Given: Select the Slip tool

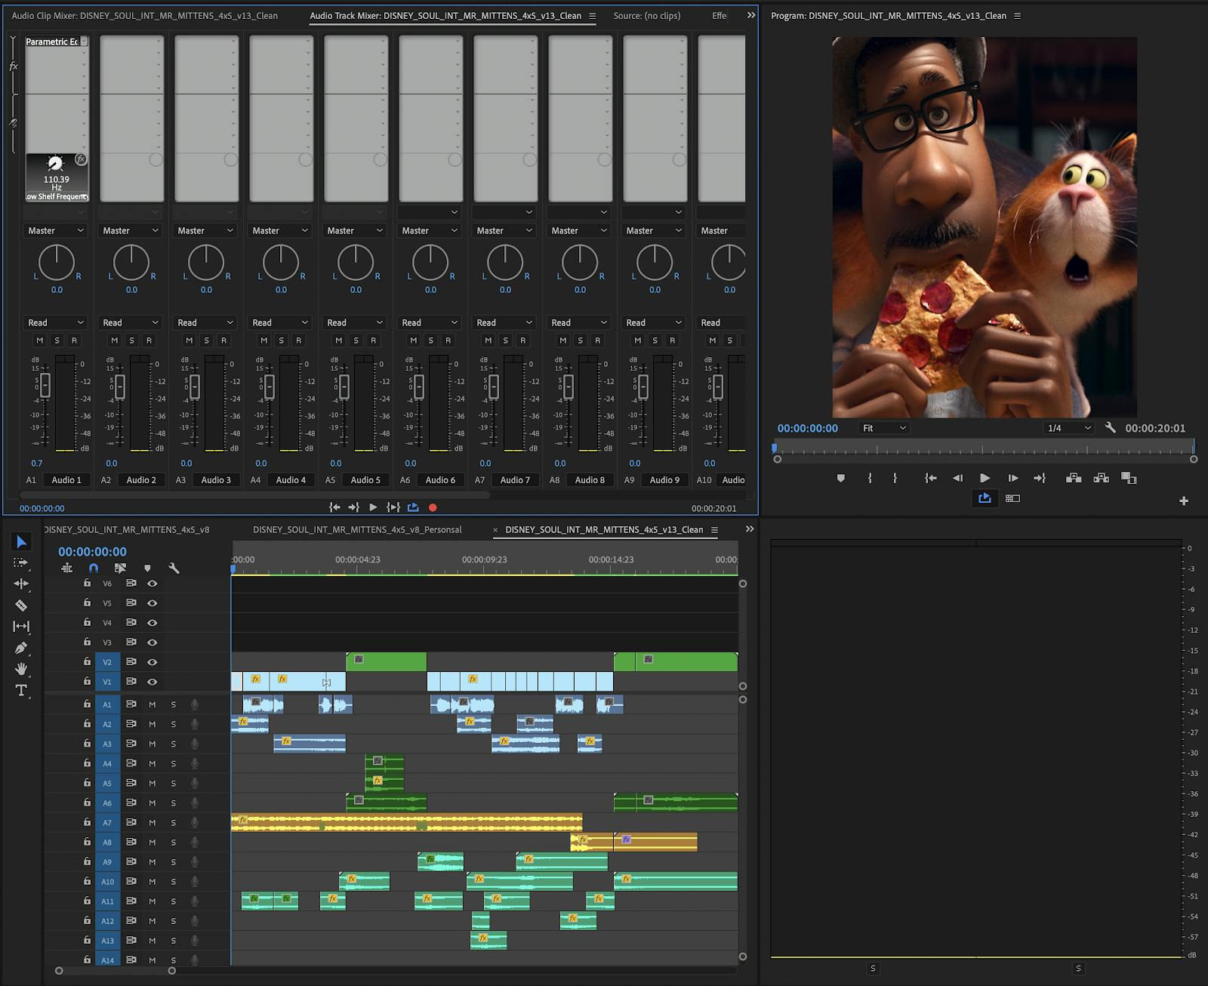Looking at the screenshot, I should tap(21, 626).
